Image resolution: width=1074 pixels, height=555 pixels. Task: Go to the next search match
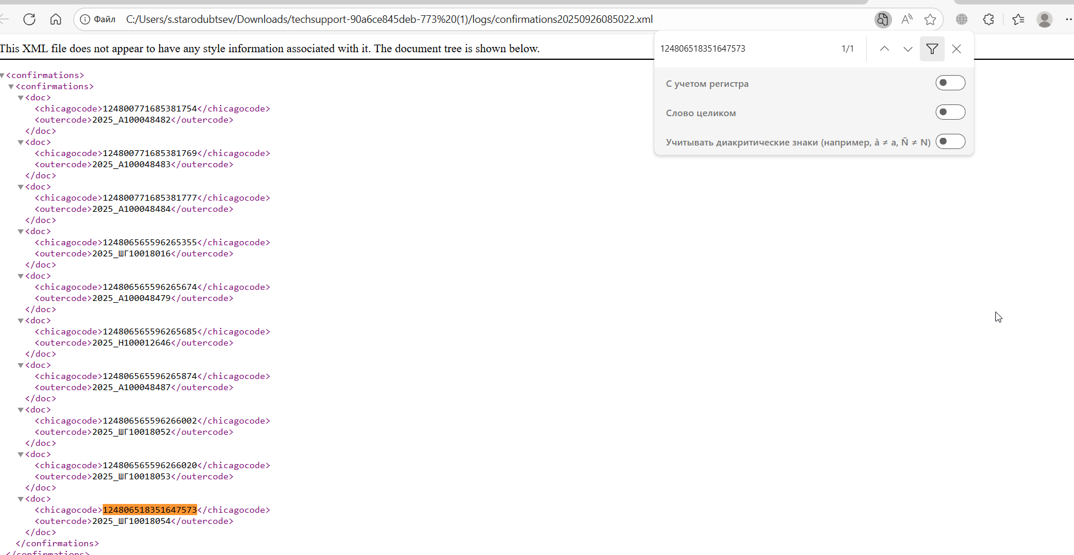[908, 49]
